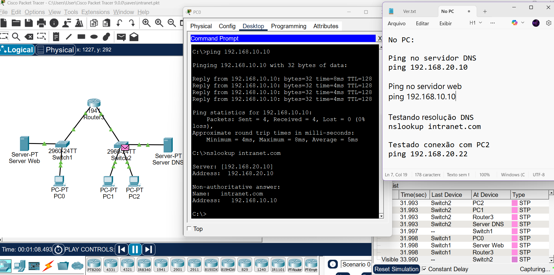Image resolution: width=554 pixels, height=275 pixels.
Task: Select the Add Complex PDU open envelope
Action: (134, 37)
